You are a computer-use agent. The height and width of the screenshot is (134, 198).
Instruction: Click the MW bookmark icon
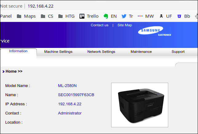pyautogui.click(x=140, y=16)
